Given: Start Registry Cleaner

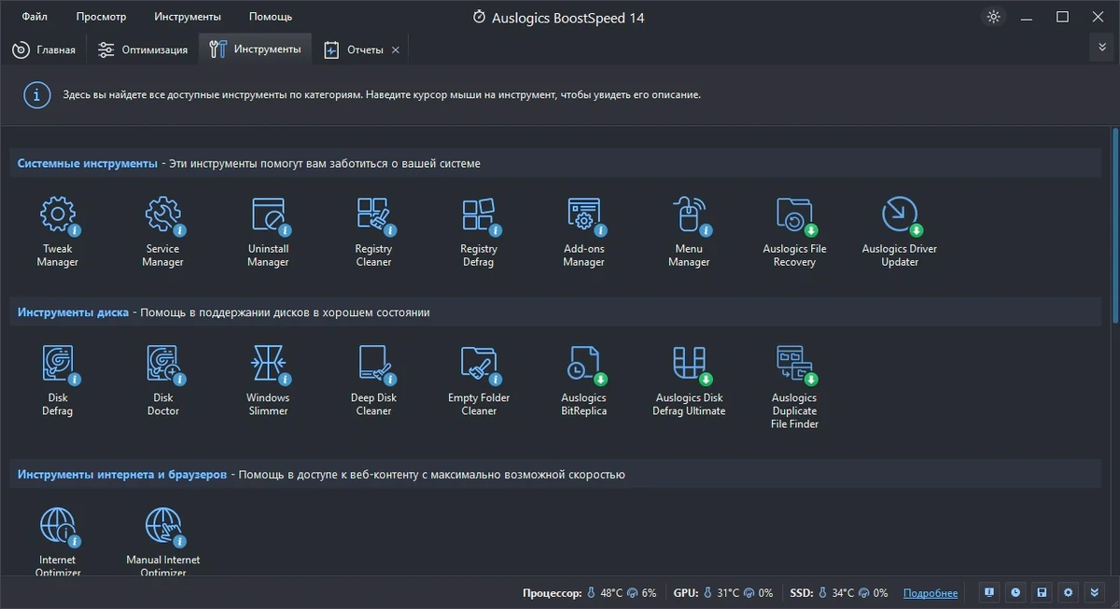Looking at the screenshot, I should 373,230.
